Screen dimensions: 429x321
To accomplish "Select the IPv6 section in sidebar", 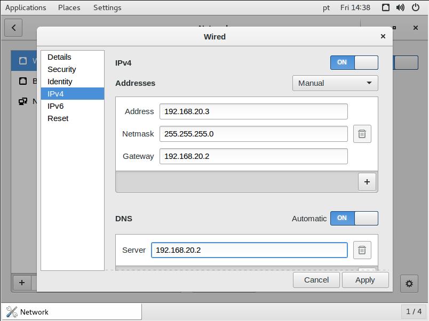I will pos(55,106).
